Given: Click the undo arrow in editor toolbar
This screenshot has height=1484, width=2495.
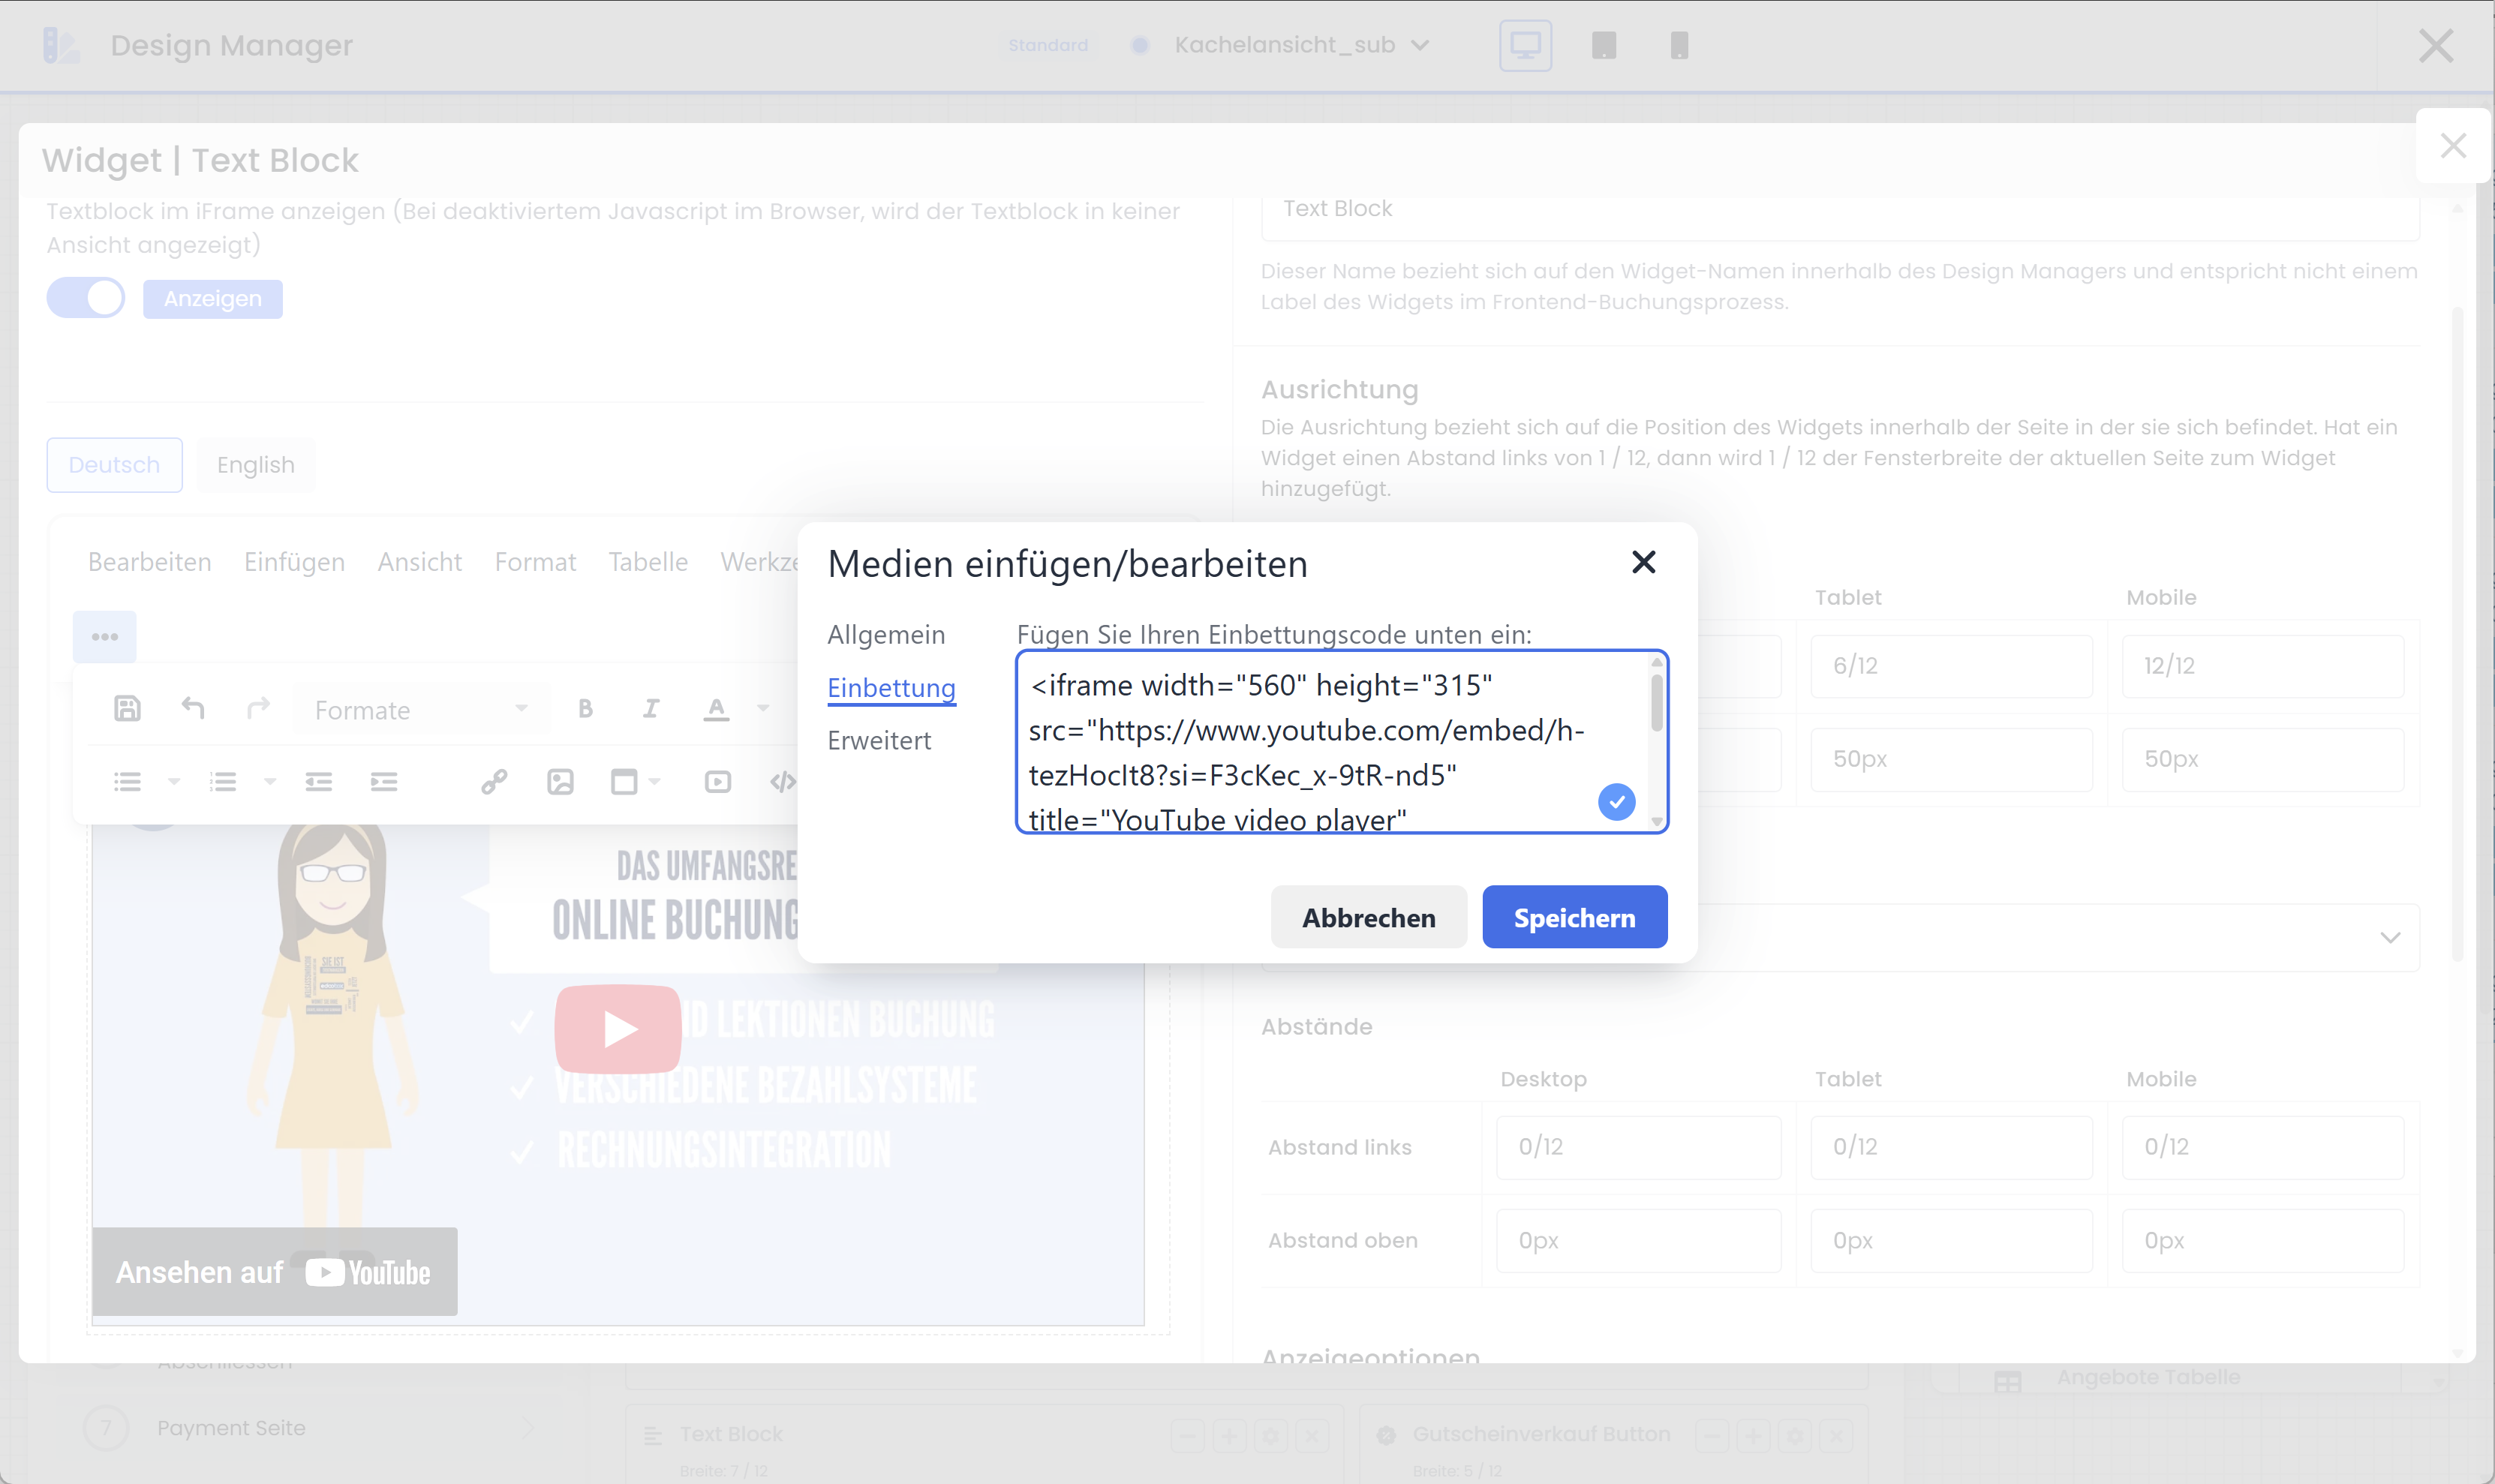Looking at the screenshot, I should tap(193, 709).
